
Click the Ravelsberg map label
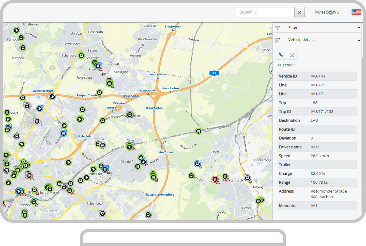(x=84, y=77)
